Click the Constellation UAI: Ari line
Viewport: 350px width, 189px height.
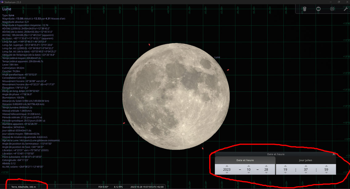tap(14, 78)
